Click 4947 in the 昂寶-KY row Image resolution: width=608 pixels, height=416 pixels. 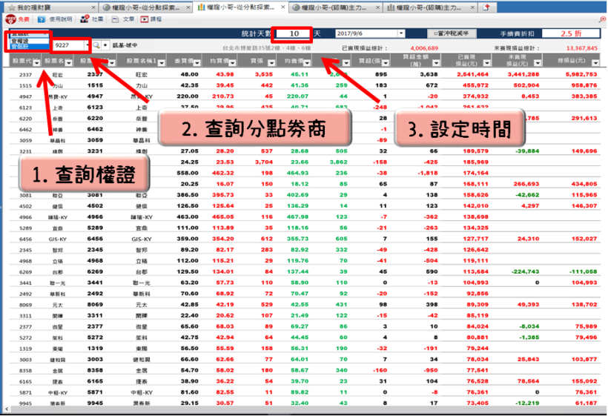(26, 96)
